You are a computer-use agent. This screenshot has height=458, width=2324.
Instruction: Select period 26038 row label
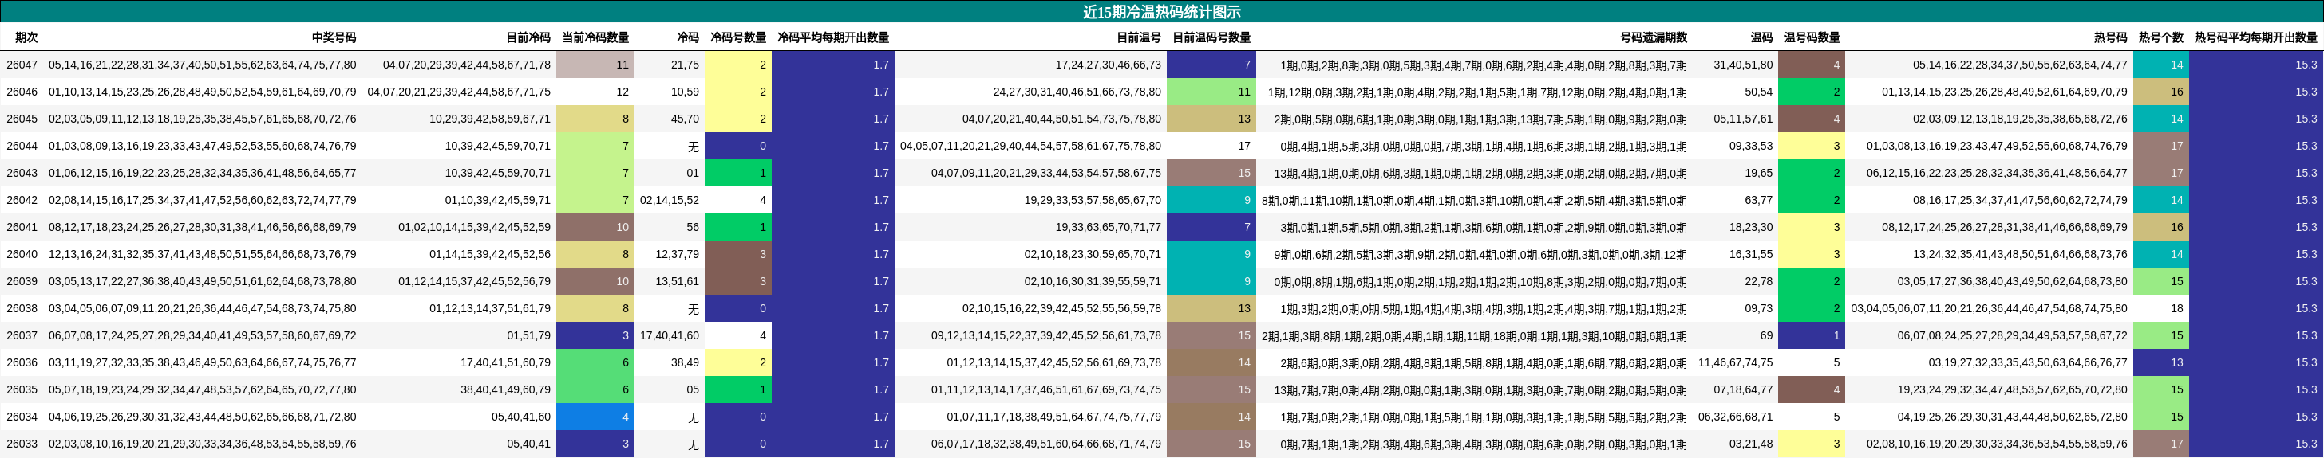click(22, 307)
